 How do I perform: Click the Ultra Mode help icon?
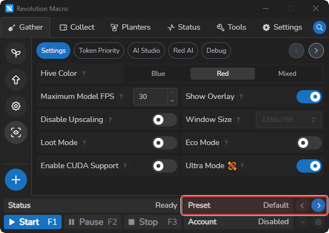pos(242,166)
